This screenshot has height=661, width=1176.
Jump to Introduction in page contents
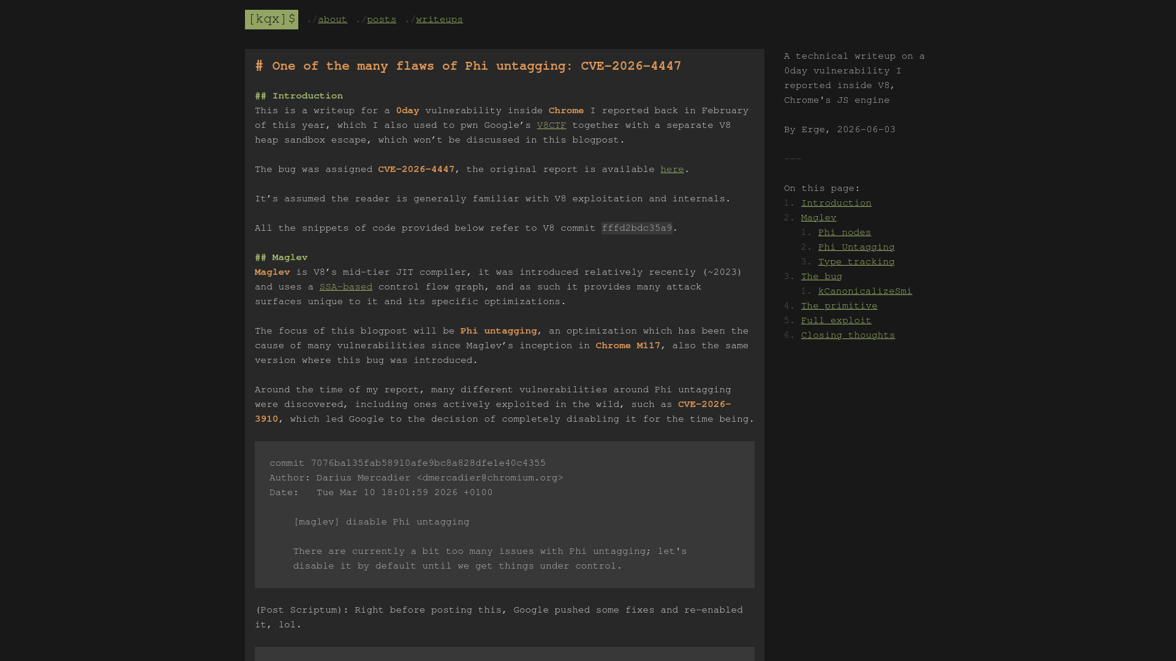pyautogui.click(x=836, y=203)
